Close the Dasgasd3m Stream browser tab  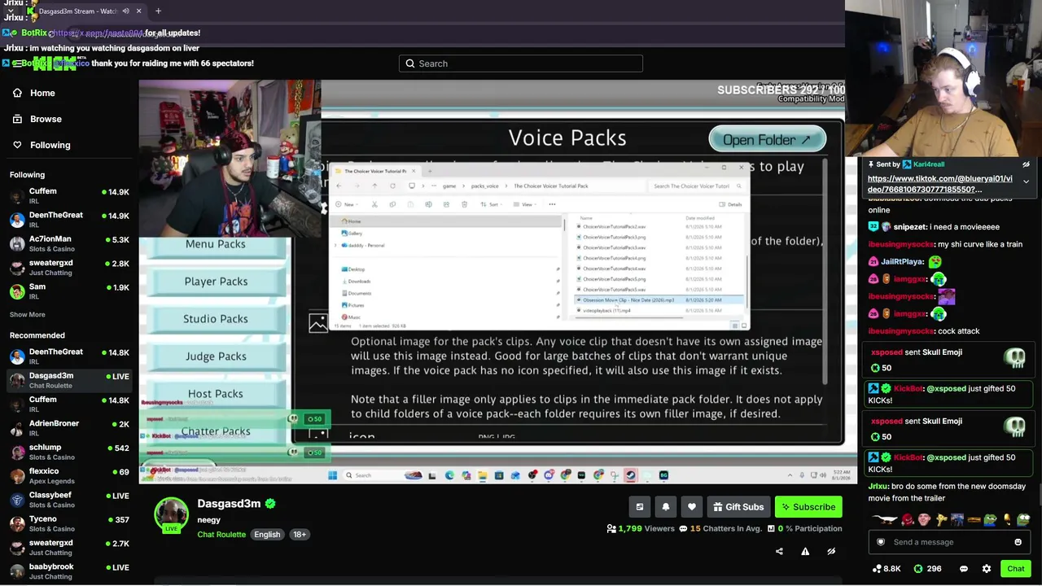click(x=138, y=11)
